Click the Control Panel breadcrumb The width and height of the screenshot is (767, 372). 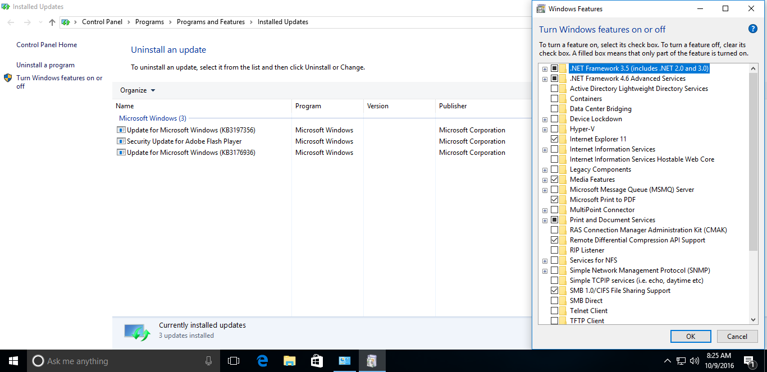pyautogui.click(x=102, y=22)
